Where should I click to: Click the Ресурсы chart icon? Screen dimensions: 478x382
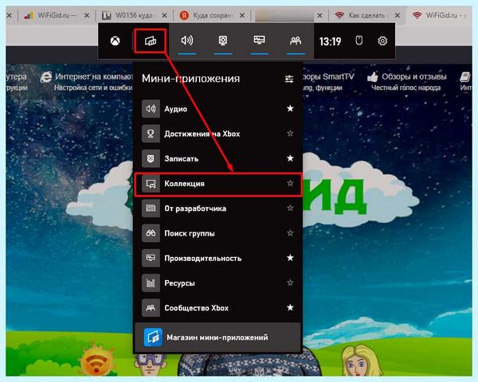coord(151,283)
